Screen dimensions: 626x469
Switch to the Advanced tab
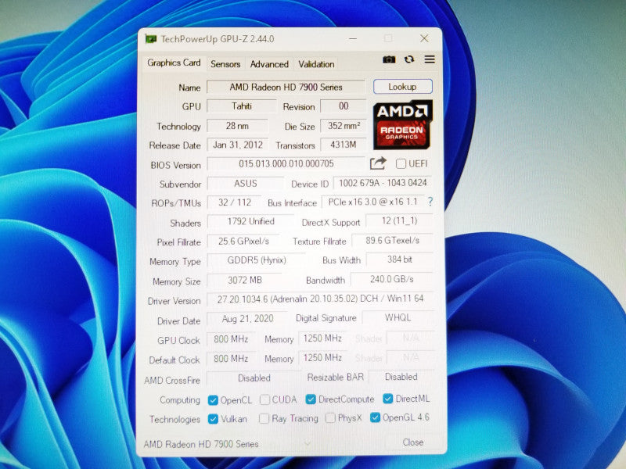[x=269, y=64]
